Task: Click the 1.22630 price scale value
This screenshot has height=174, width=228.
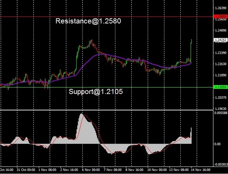Action: [221, 64]
